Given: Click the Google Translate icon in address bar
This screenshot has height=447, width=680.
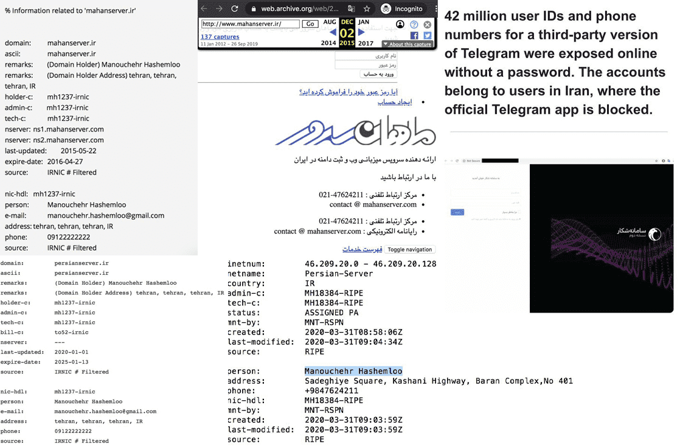Looking at the screenshot, I should pyautogui.click(x=351, y=9).
